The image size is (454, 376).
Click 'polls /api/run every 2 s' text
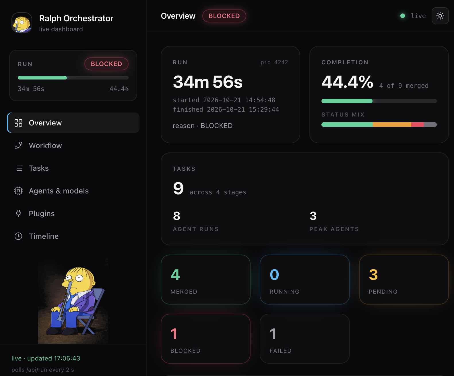click(x=43, y=370)
